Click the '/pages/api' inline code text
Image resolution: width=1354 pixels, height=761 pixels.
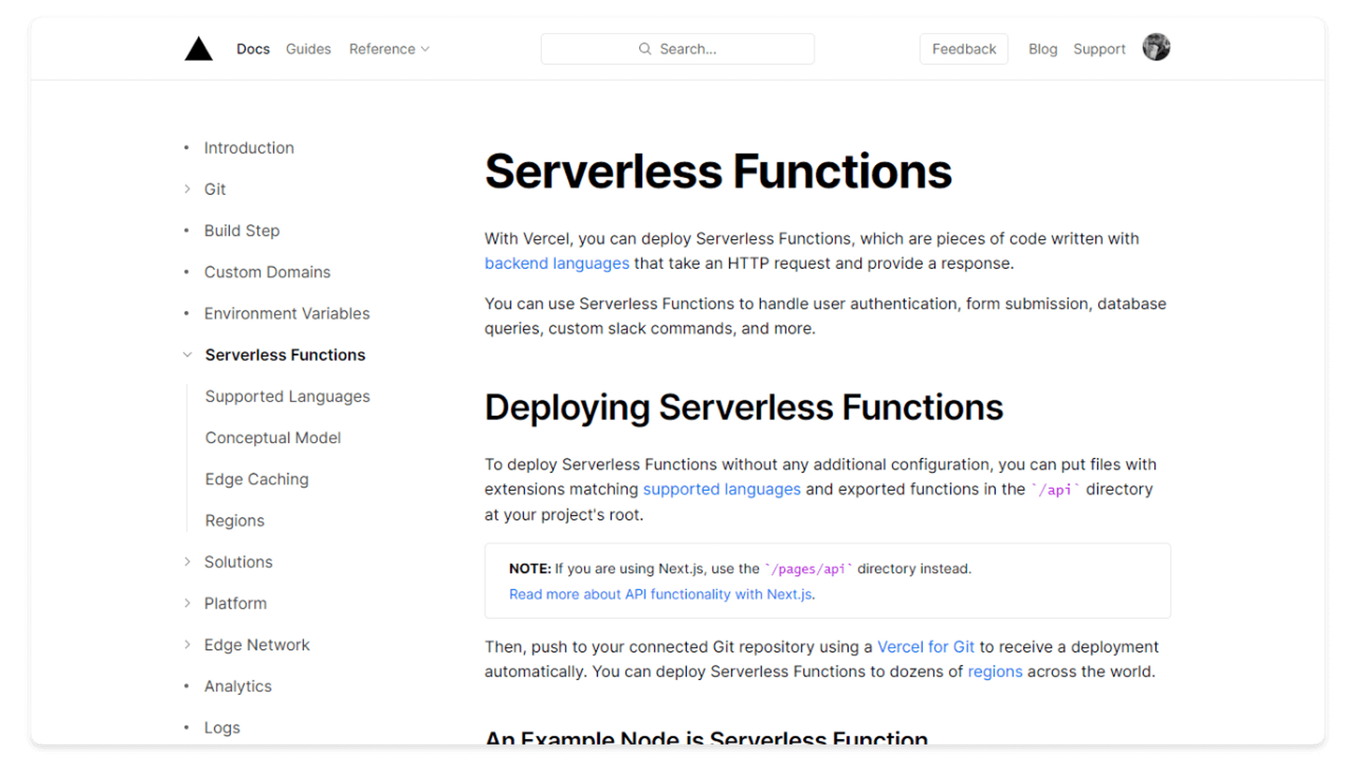click(808, 569)
